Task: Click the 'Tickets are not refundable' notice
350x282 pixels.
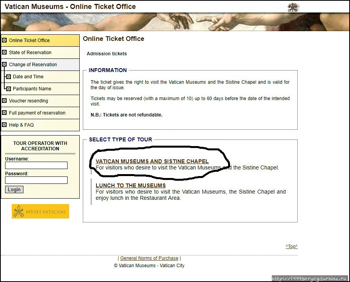Action: click(x=126, y=115)
